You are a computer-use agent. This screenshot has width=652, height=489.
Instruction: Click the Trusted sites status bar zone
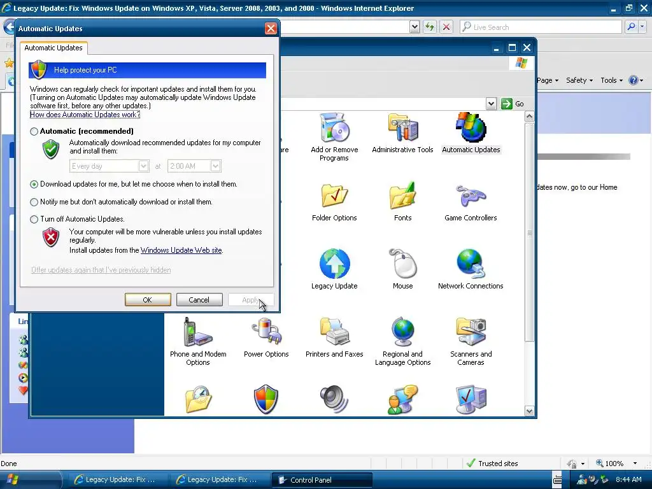point(492,464)
